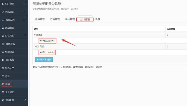Add subcategory under 户外装备

point(47,41)
